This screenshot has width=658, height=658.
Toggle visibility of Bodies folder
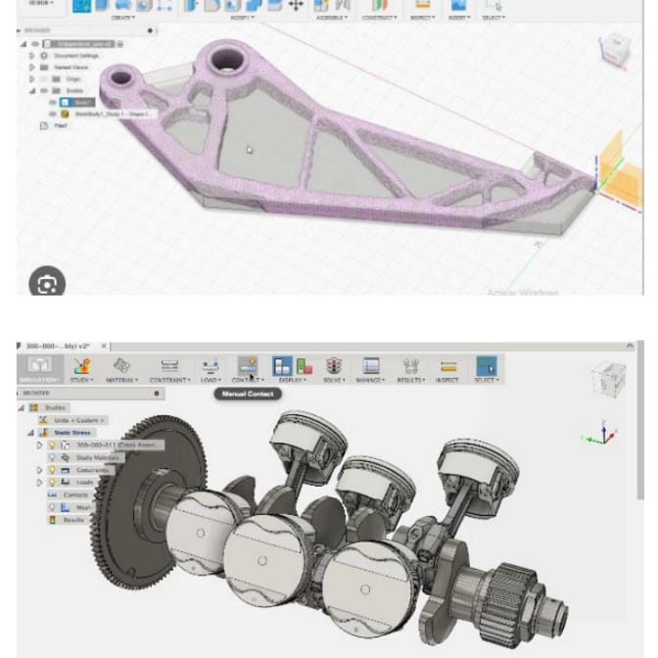[x=43, y=90]
